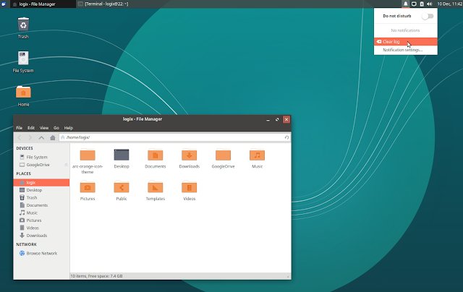Select Downloads in the Places sidebar
The image size is (463, 292).
[41, 236]
